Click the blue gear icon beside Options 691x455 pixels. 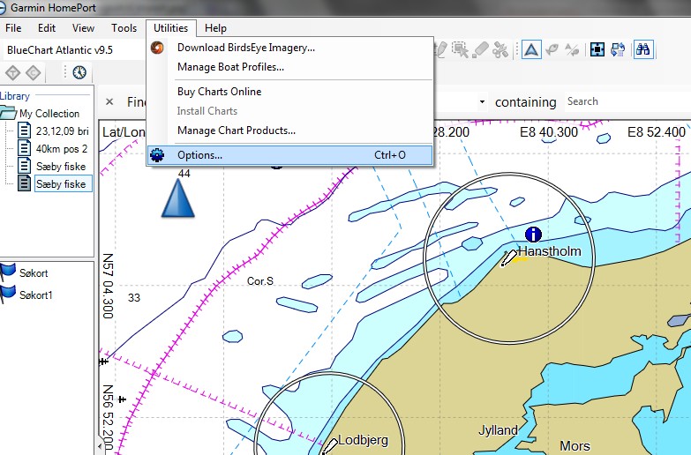157,155
